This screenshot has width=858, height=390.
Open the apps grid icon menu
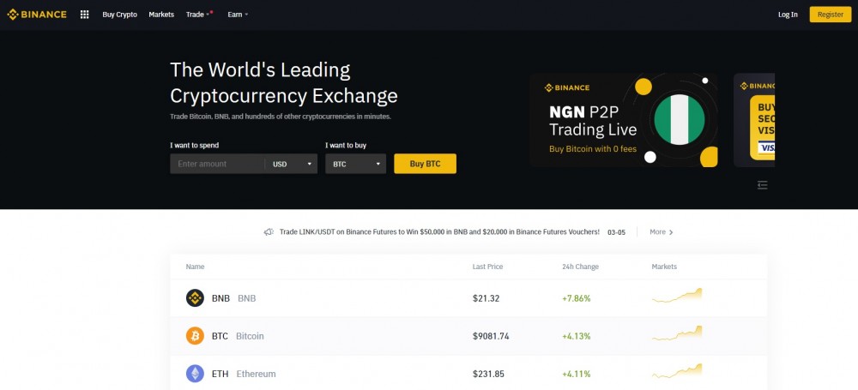click(x=84, y=15)
